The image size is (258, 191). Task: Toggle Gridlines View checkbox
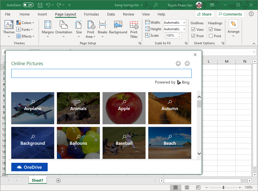pos(193,29)
